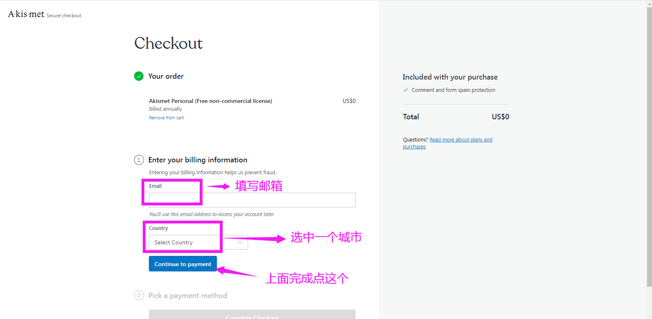
Task: Click checkmark beside Comment and form spam protection
Action: (x=406, y=90)
